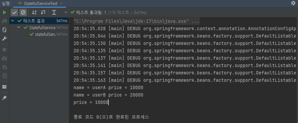Image resolution: width=298 pixels, height=123 pixels.
Task: Click the userB price = 20000 output line
Action: 108,95
